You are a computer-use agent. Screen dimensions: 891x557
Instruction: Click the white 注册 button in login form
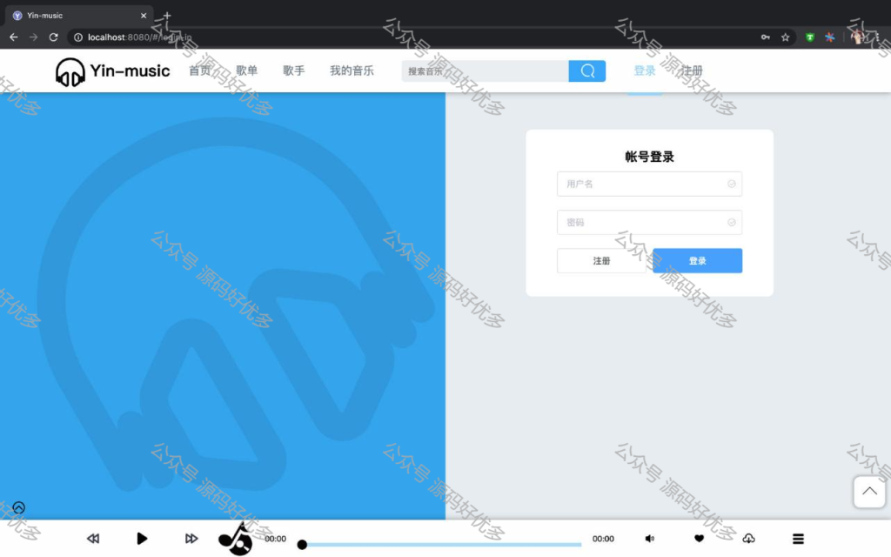click(601, 261)
